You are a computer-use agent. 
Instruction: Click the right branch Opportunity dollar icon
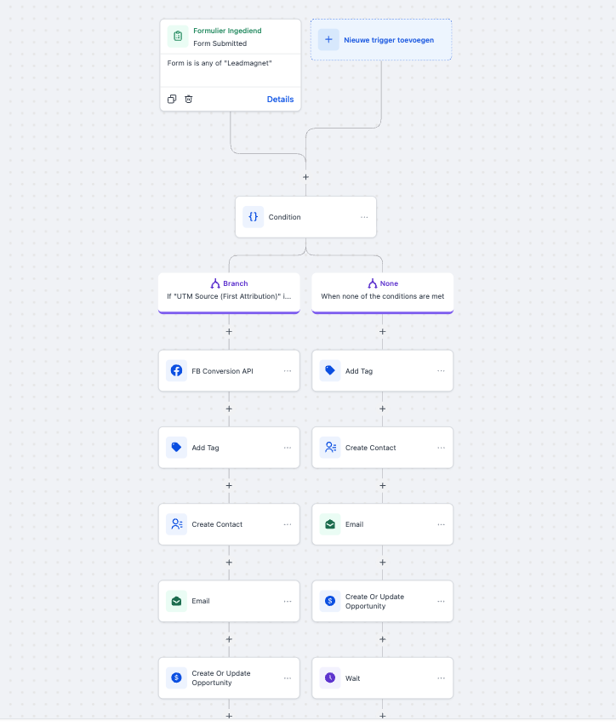(329, 602)
